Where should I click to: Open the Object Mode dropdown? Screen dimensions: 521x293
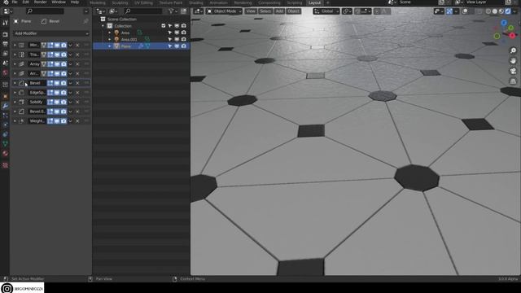224,11
